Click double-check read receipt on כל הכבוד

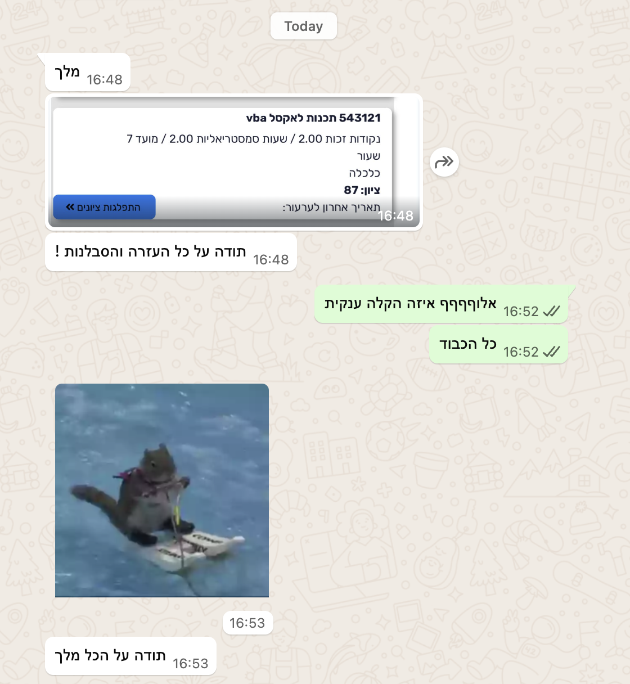(551, 352)
